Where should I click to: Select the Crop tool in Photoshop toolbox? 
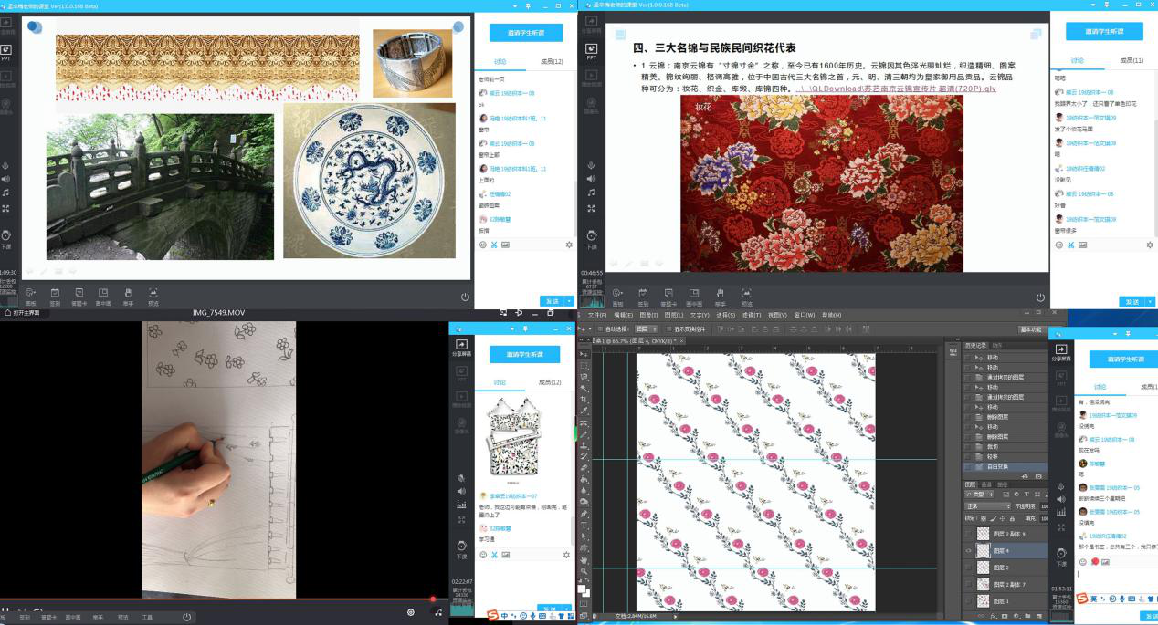[x=584, y=399]
